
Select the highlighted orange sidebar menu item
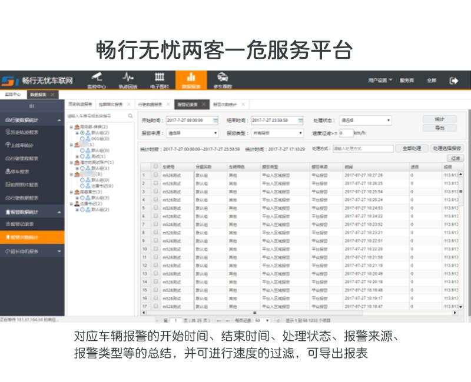pyautogui.click(x=32, y=237)
